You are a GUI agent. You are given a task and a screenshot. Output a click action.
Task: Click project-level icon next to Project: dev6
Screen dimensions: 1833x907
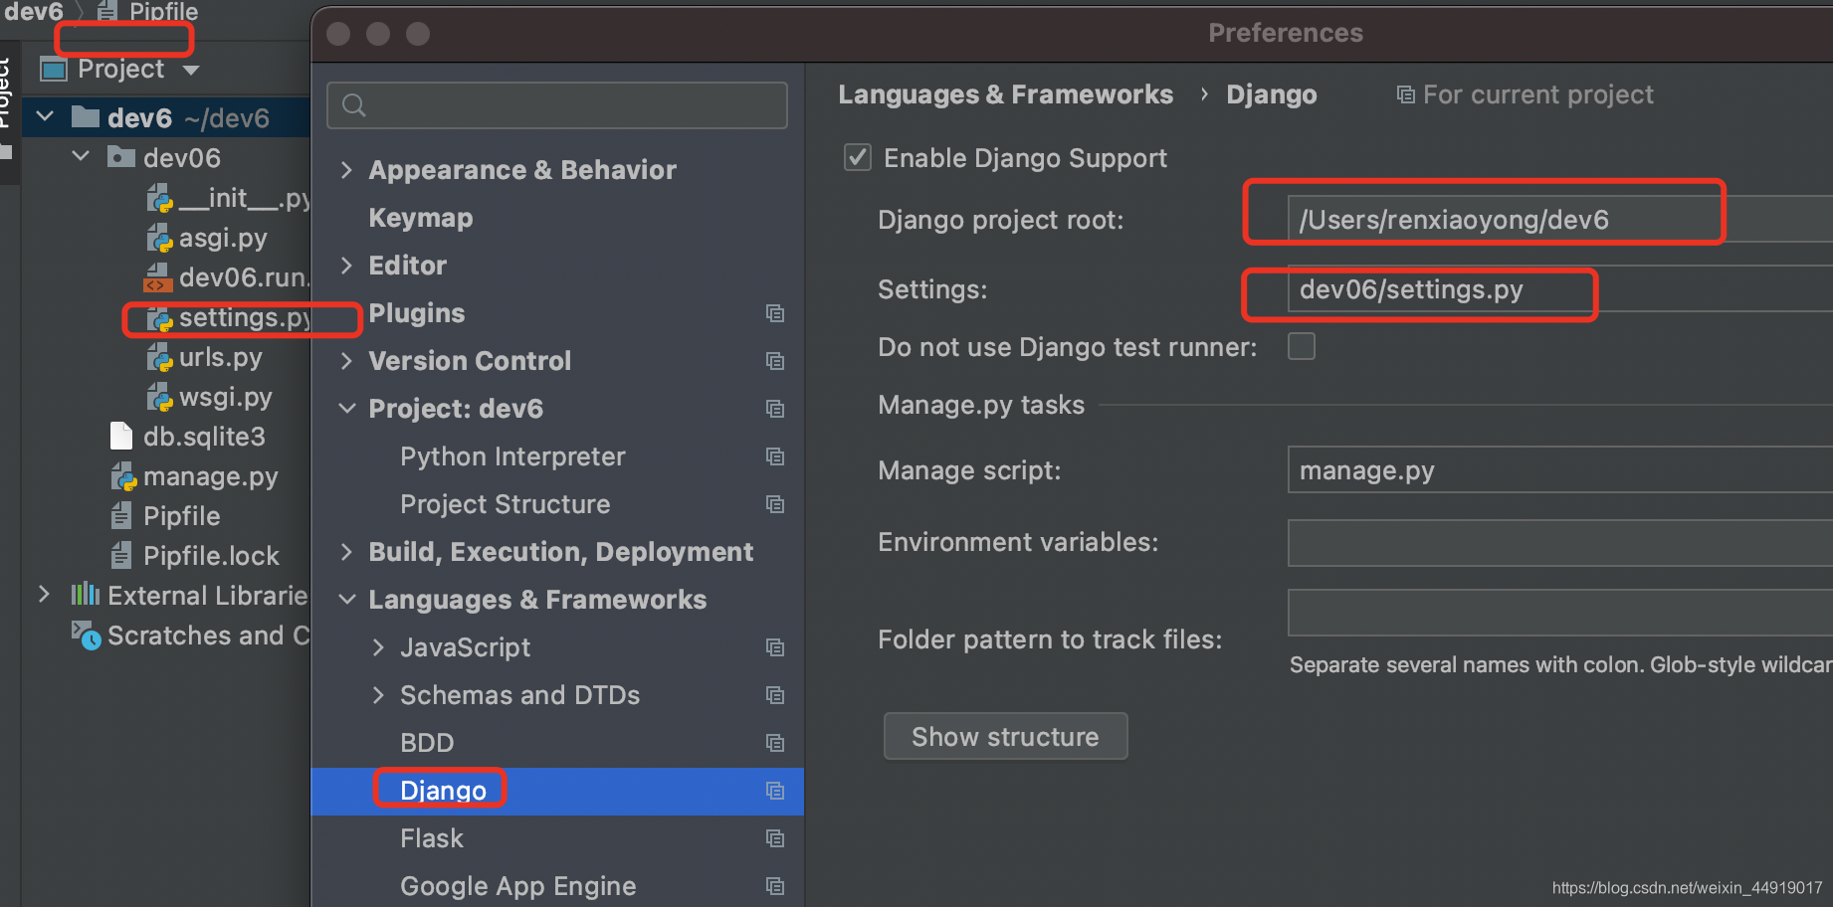point(775,409)
